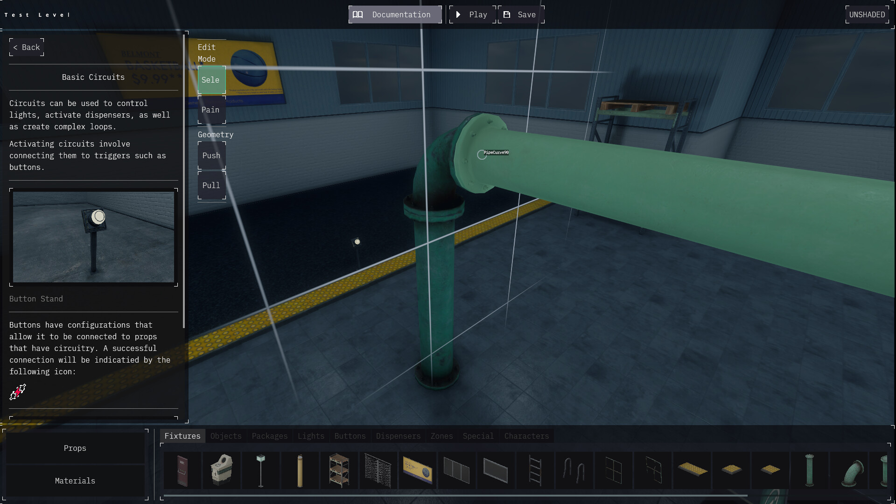Viewport: 896px width, 504px height.
Task: Choose the yellow billboard sign fixture
Action: pyautogui.click(x=418, y=470)
